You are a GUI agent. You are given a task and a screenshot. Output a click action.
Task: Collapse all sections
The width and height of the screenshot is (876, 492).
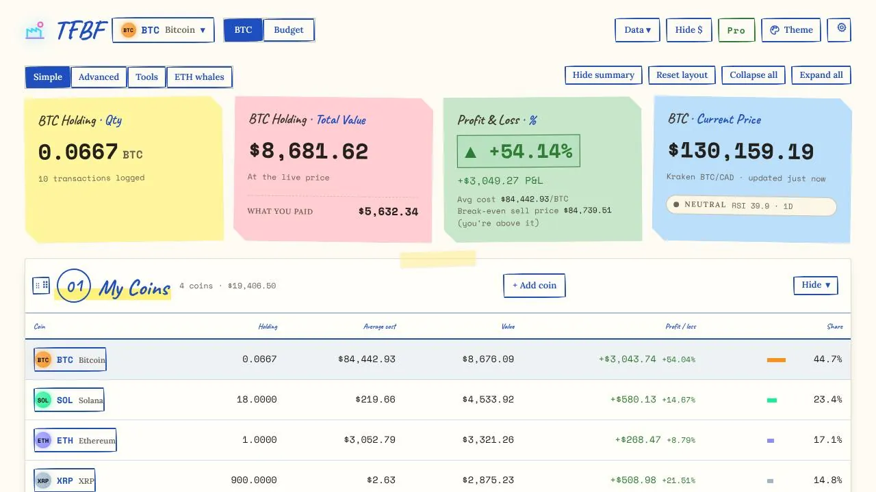753,75
